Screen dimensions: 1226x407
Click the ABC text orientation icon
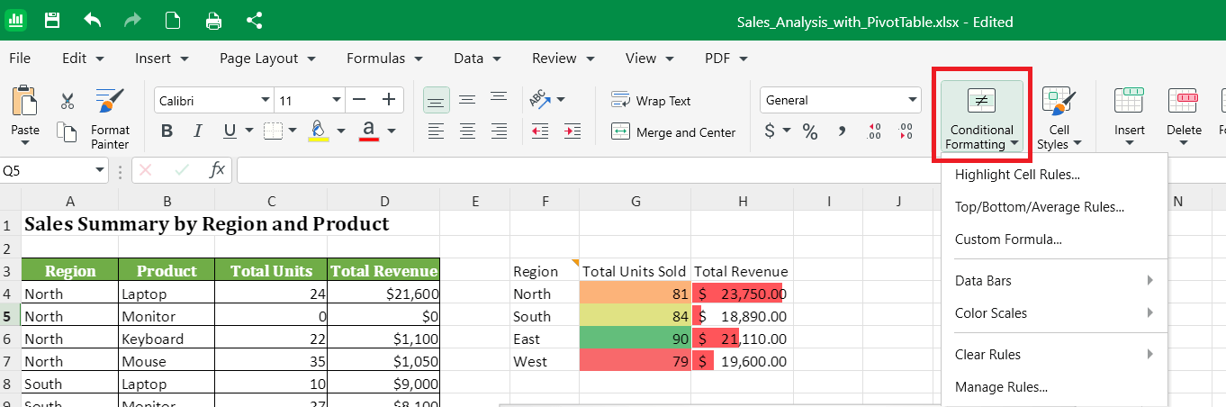coord(539,99)
